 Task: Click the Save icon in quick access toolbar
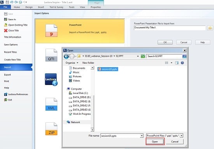click(x=7, y=2)
